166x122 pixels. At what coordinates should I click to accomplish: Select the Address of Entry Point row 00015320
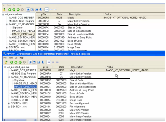[101, 90]
